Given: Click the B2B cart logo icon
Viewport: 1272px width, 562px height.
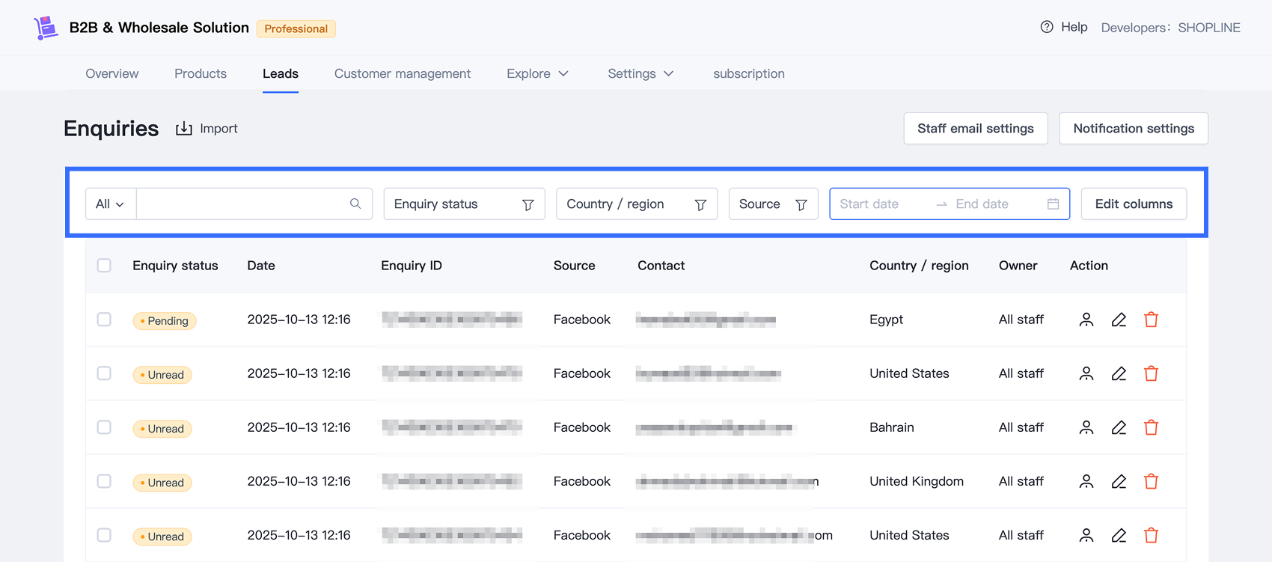Looking at the screenshot, I should [x=46, y=28].
